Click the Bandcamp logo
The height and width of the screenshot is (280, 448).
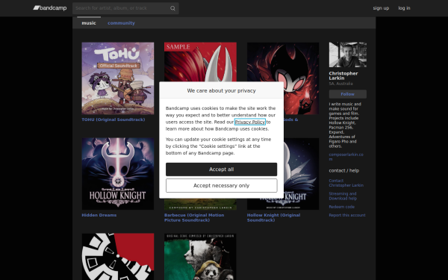[x=50, y=8]
